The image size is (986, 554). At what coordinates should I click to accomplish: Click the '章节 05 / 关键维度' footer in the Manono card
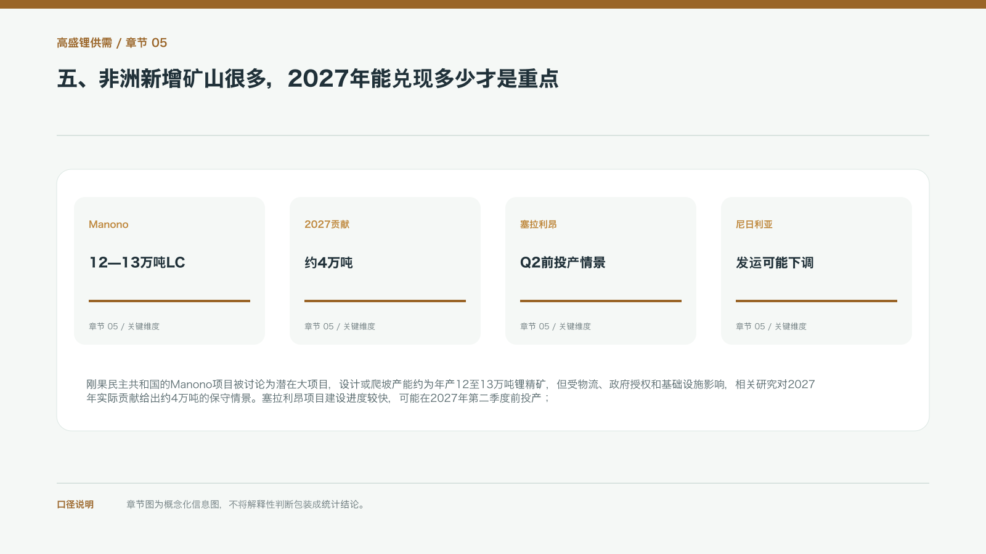(x=124, y=326)
